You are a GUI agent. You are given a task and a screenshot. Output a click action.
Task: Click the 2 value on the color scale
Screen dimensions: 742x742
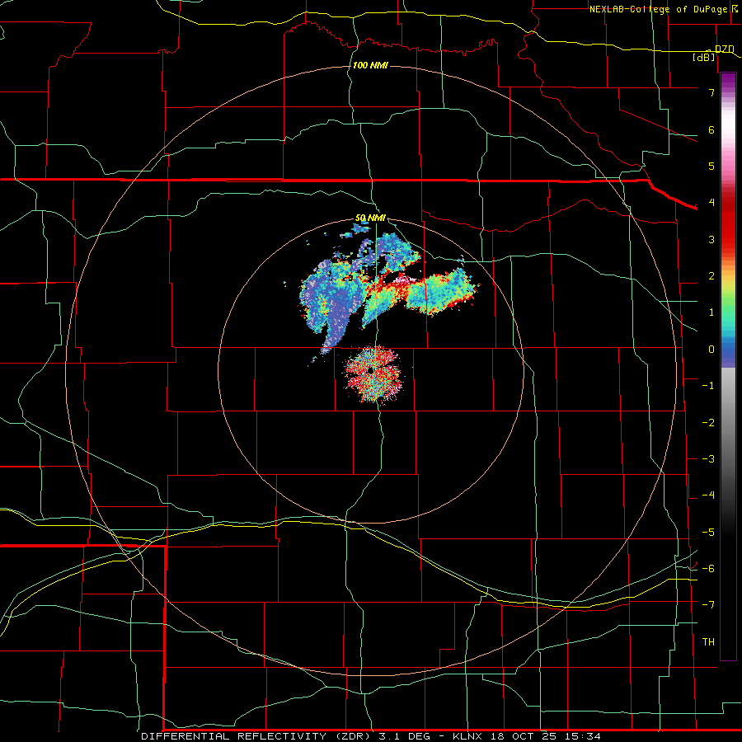pos(711,276)
